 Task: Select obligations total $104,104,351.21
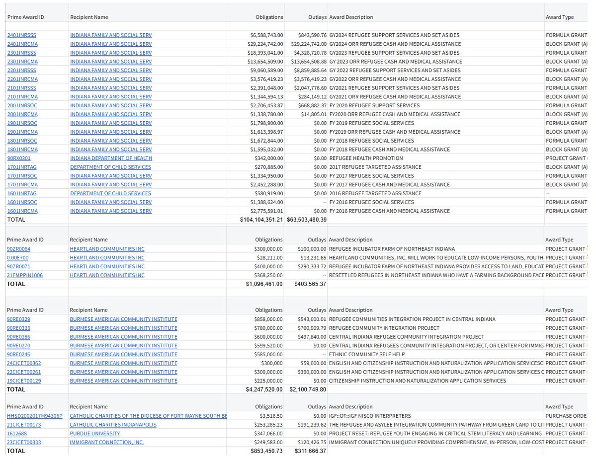pyautogui.click(x=261, y=220)
